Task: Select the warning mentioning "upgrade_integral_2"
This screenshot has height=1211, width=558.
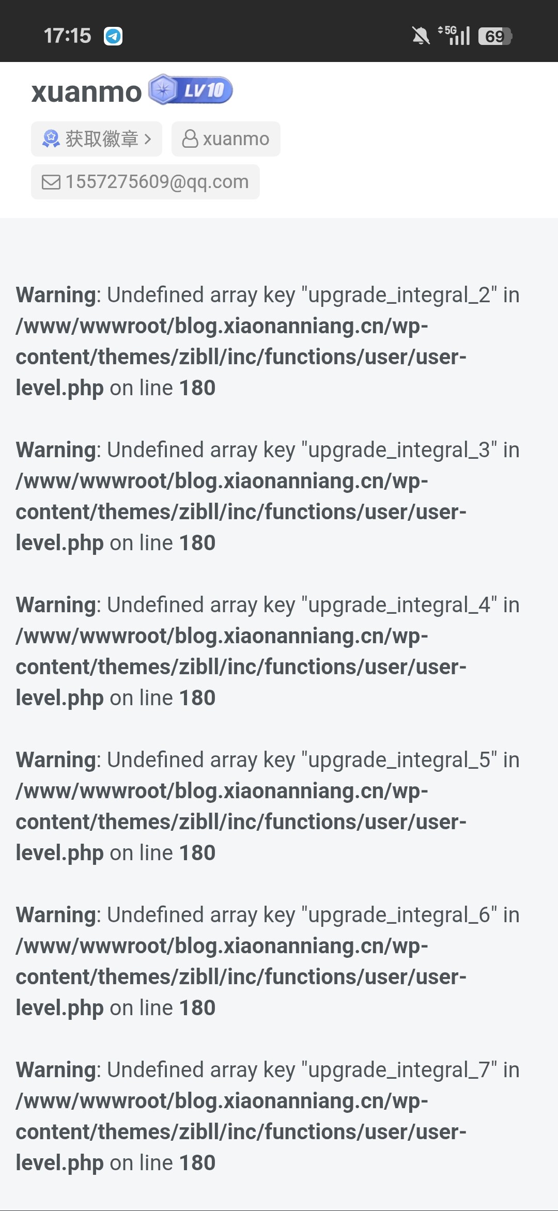Action: click(x=267, y=341)
